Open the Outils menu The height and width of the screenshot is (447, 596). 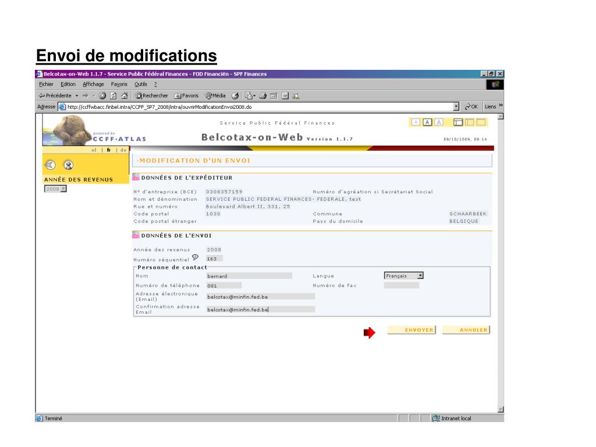click(x=141, y=84)
